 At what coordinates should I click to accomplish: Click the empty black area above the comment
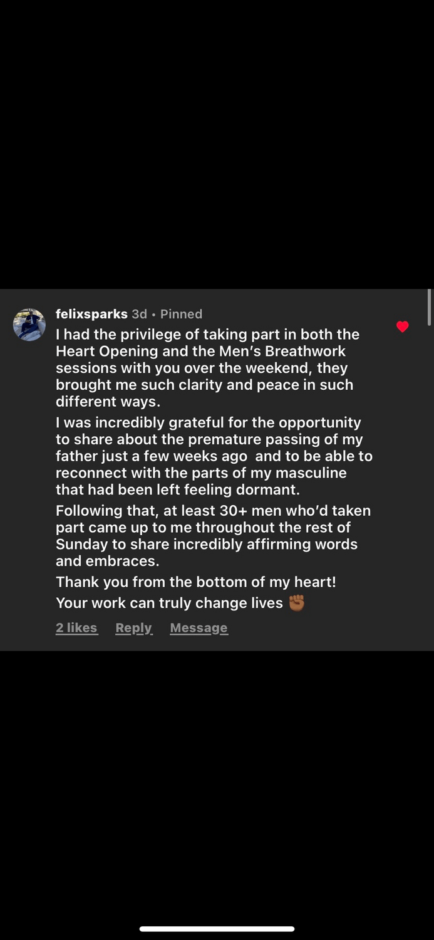click(217, 144)
